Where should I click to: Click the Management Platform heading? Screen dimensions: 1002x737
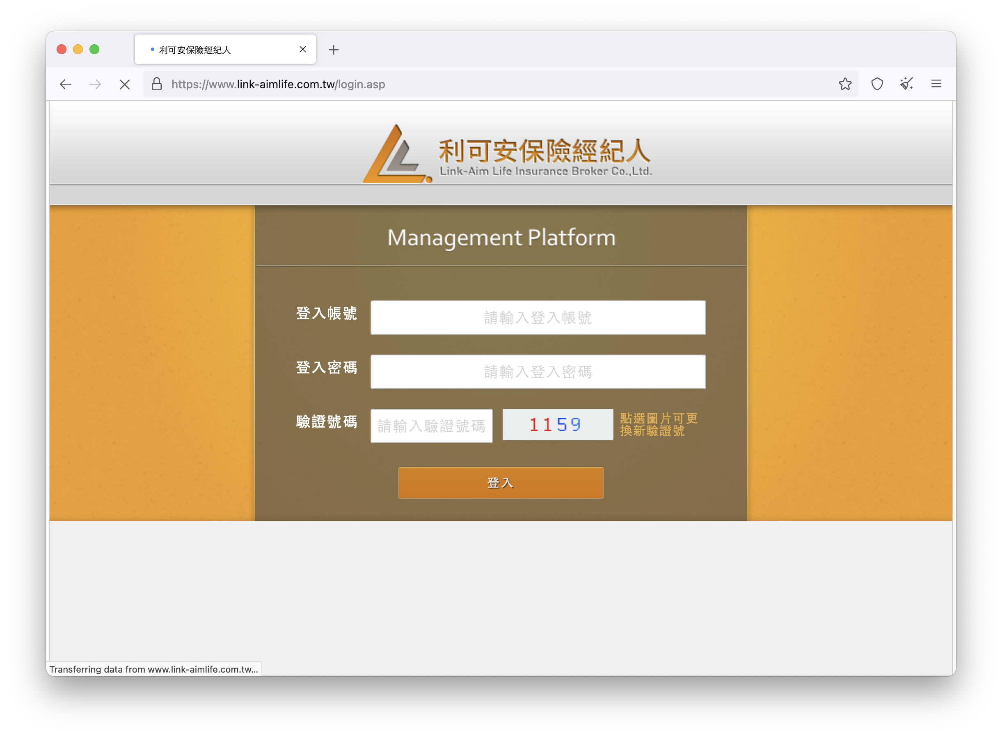click(x=501, y=238)
